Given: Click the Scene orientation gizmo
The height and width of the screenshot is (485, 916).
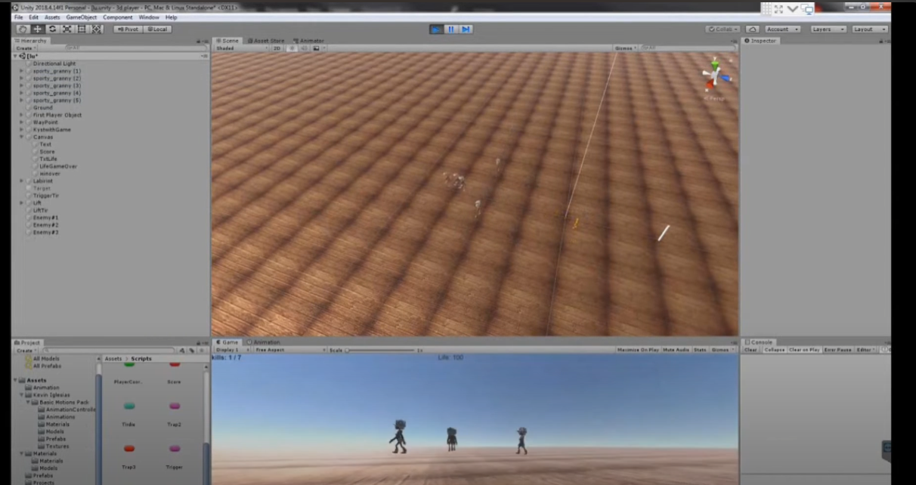Looking at the screenshot, I should click(714, 76).
